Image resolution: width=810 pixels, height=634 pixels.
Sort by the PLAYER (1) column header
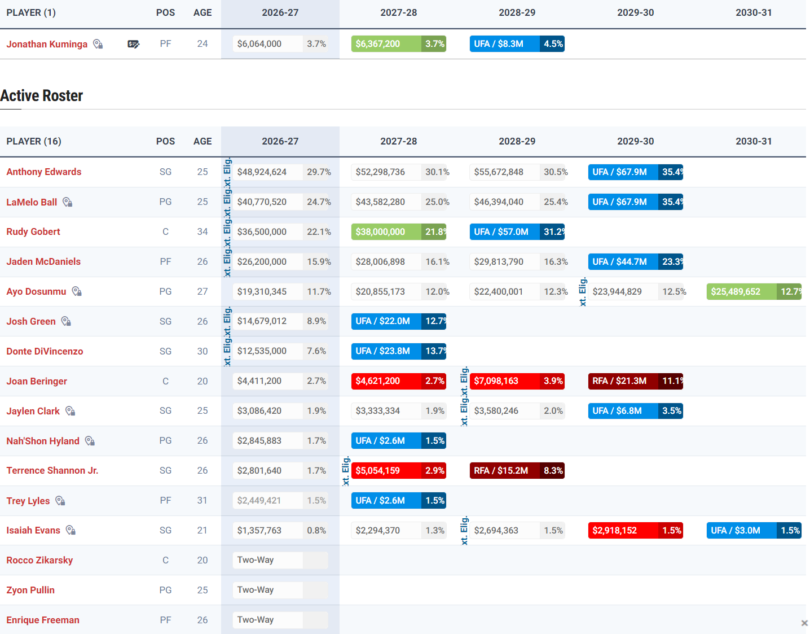tap(31, 12)
